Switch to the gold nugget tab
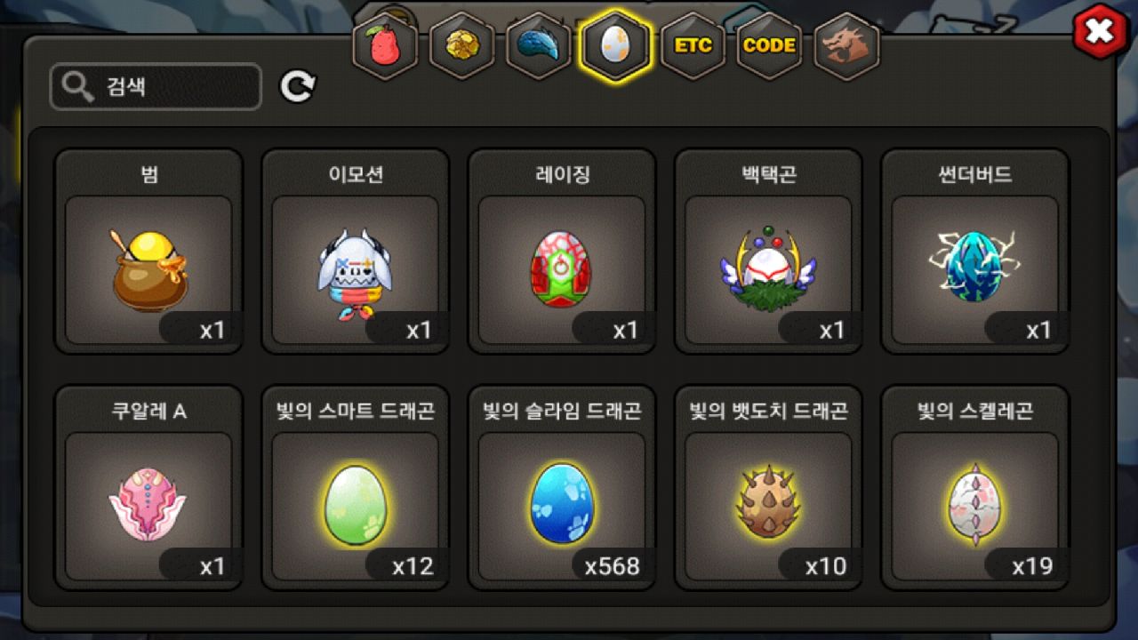 [461, 45]
